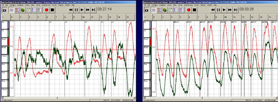
Task: Toggle the AP channel in left window
Action: click(5, 25)
